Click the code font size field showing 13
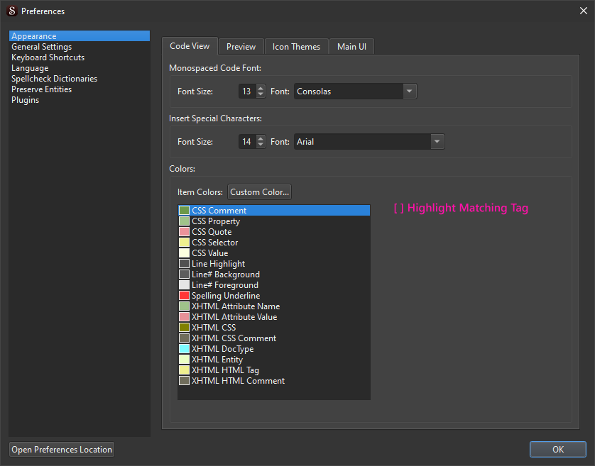The width and height of the screenshot is (595, 466). pos(247,91)
